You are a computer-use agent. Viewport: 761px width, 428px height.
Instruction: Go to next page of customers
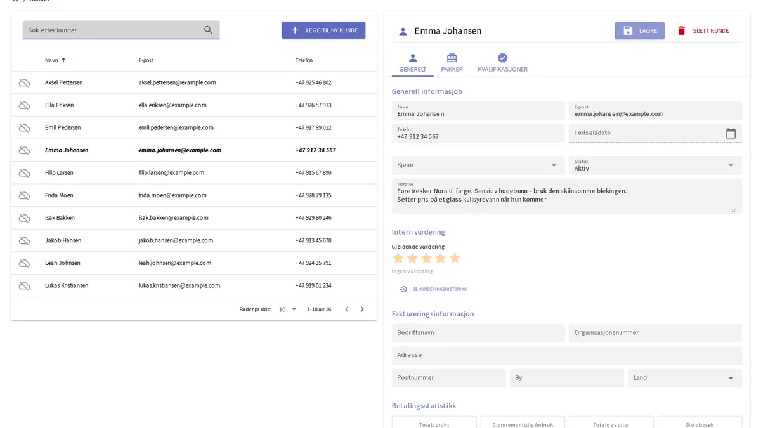362,309
